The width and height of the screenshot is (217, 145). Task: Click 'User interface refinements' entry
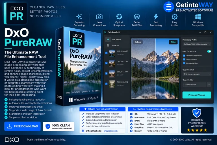[97, 126]
